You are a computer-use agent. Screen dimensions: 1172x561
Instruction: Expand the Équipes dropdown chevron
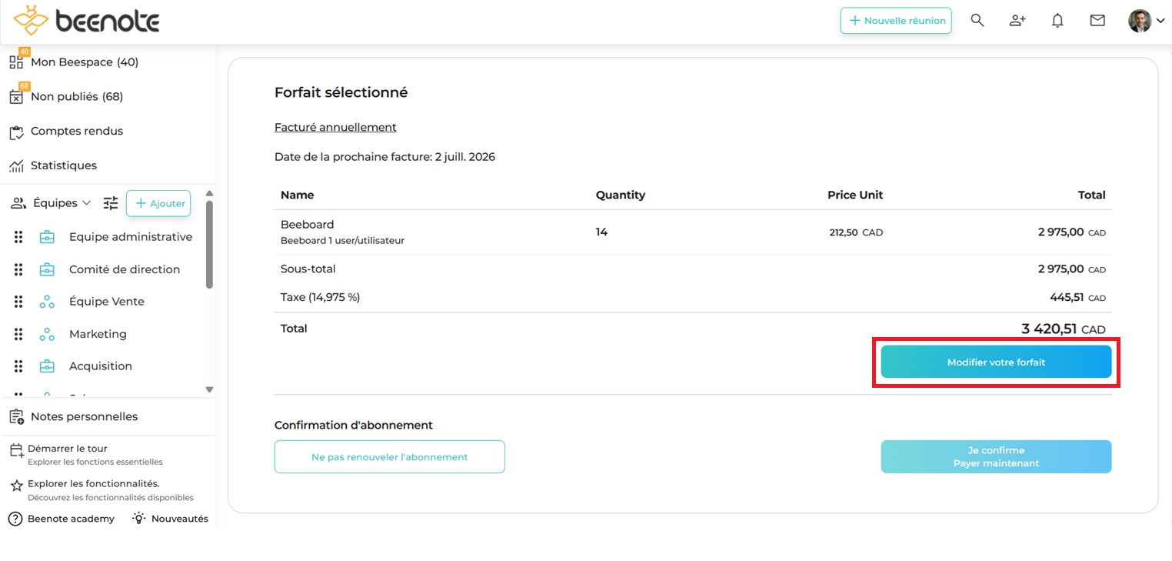click(x=86, y=203)
